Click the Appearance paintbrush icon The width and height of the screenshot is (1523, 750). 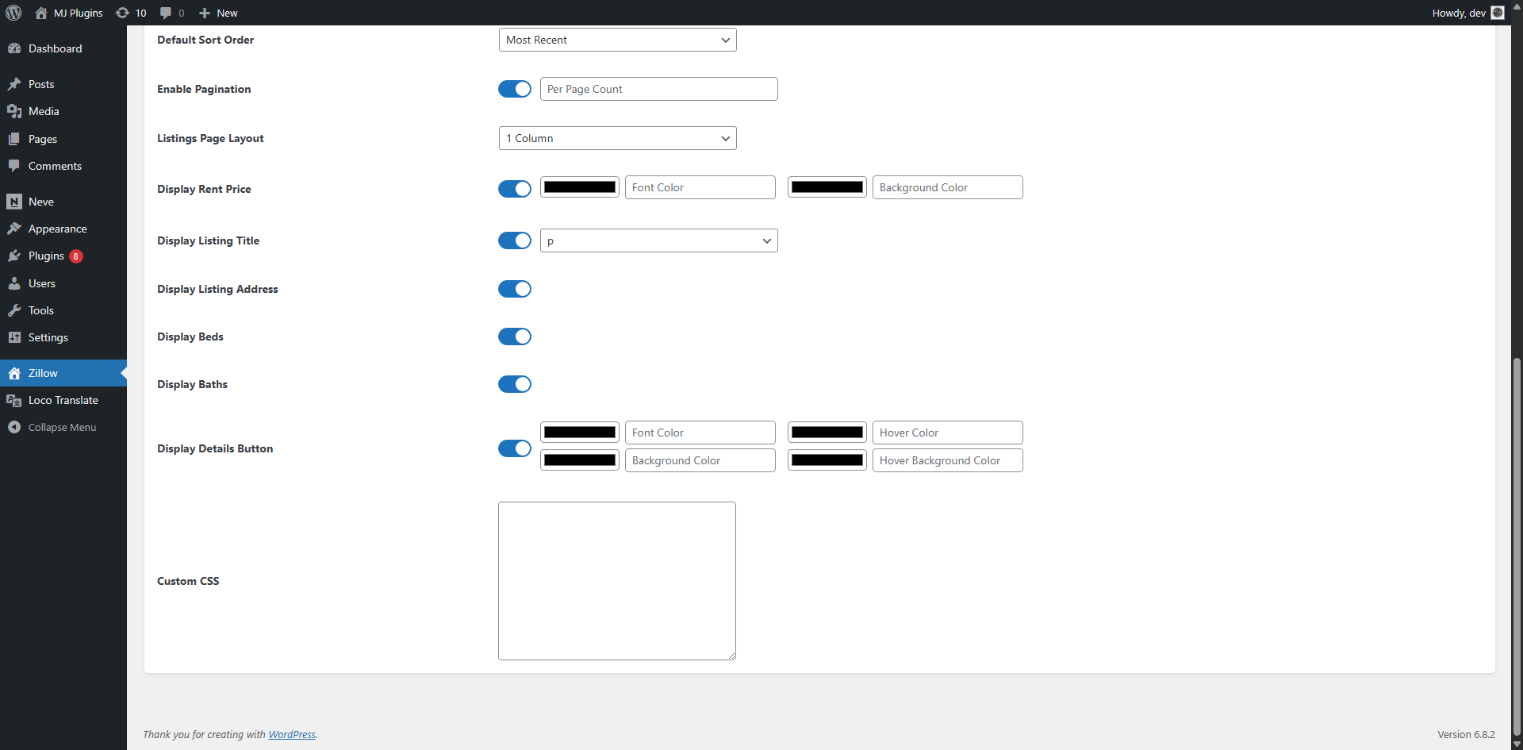[x=14, y=229]
